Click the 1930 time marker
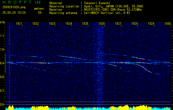This screenshot has height=110, width=173. pyautogui.click(x=167, y=24)
